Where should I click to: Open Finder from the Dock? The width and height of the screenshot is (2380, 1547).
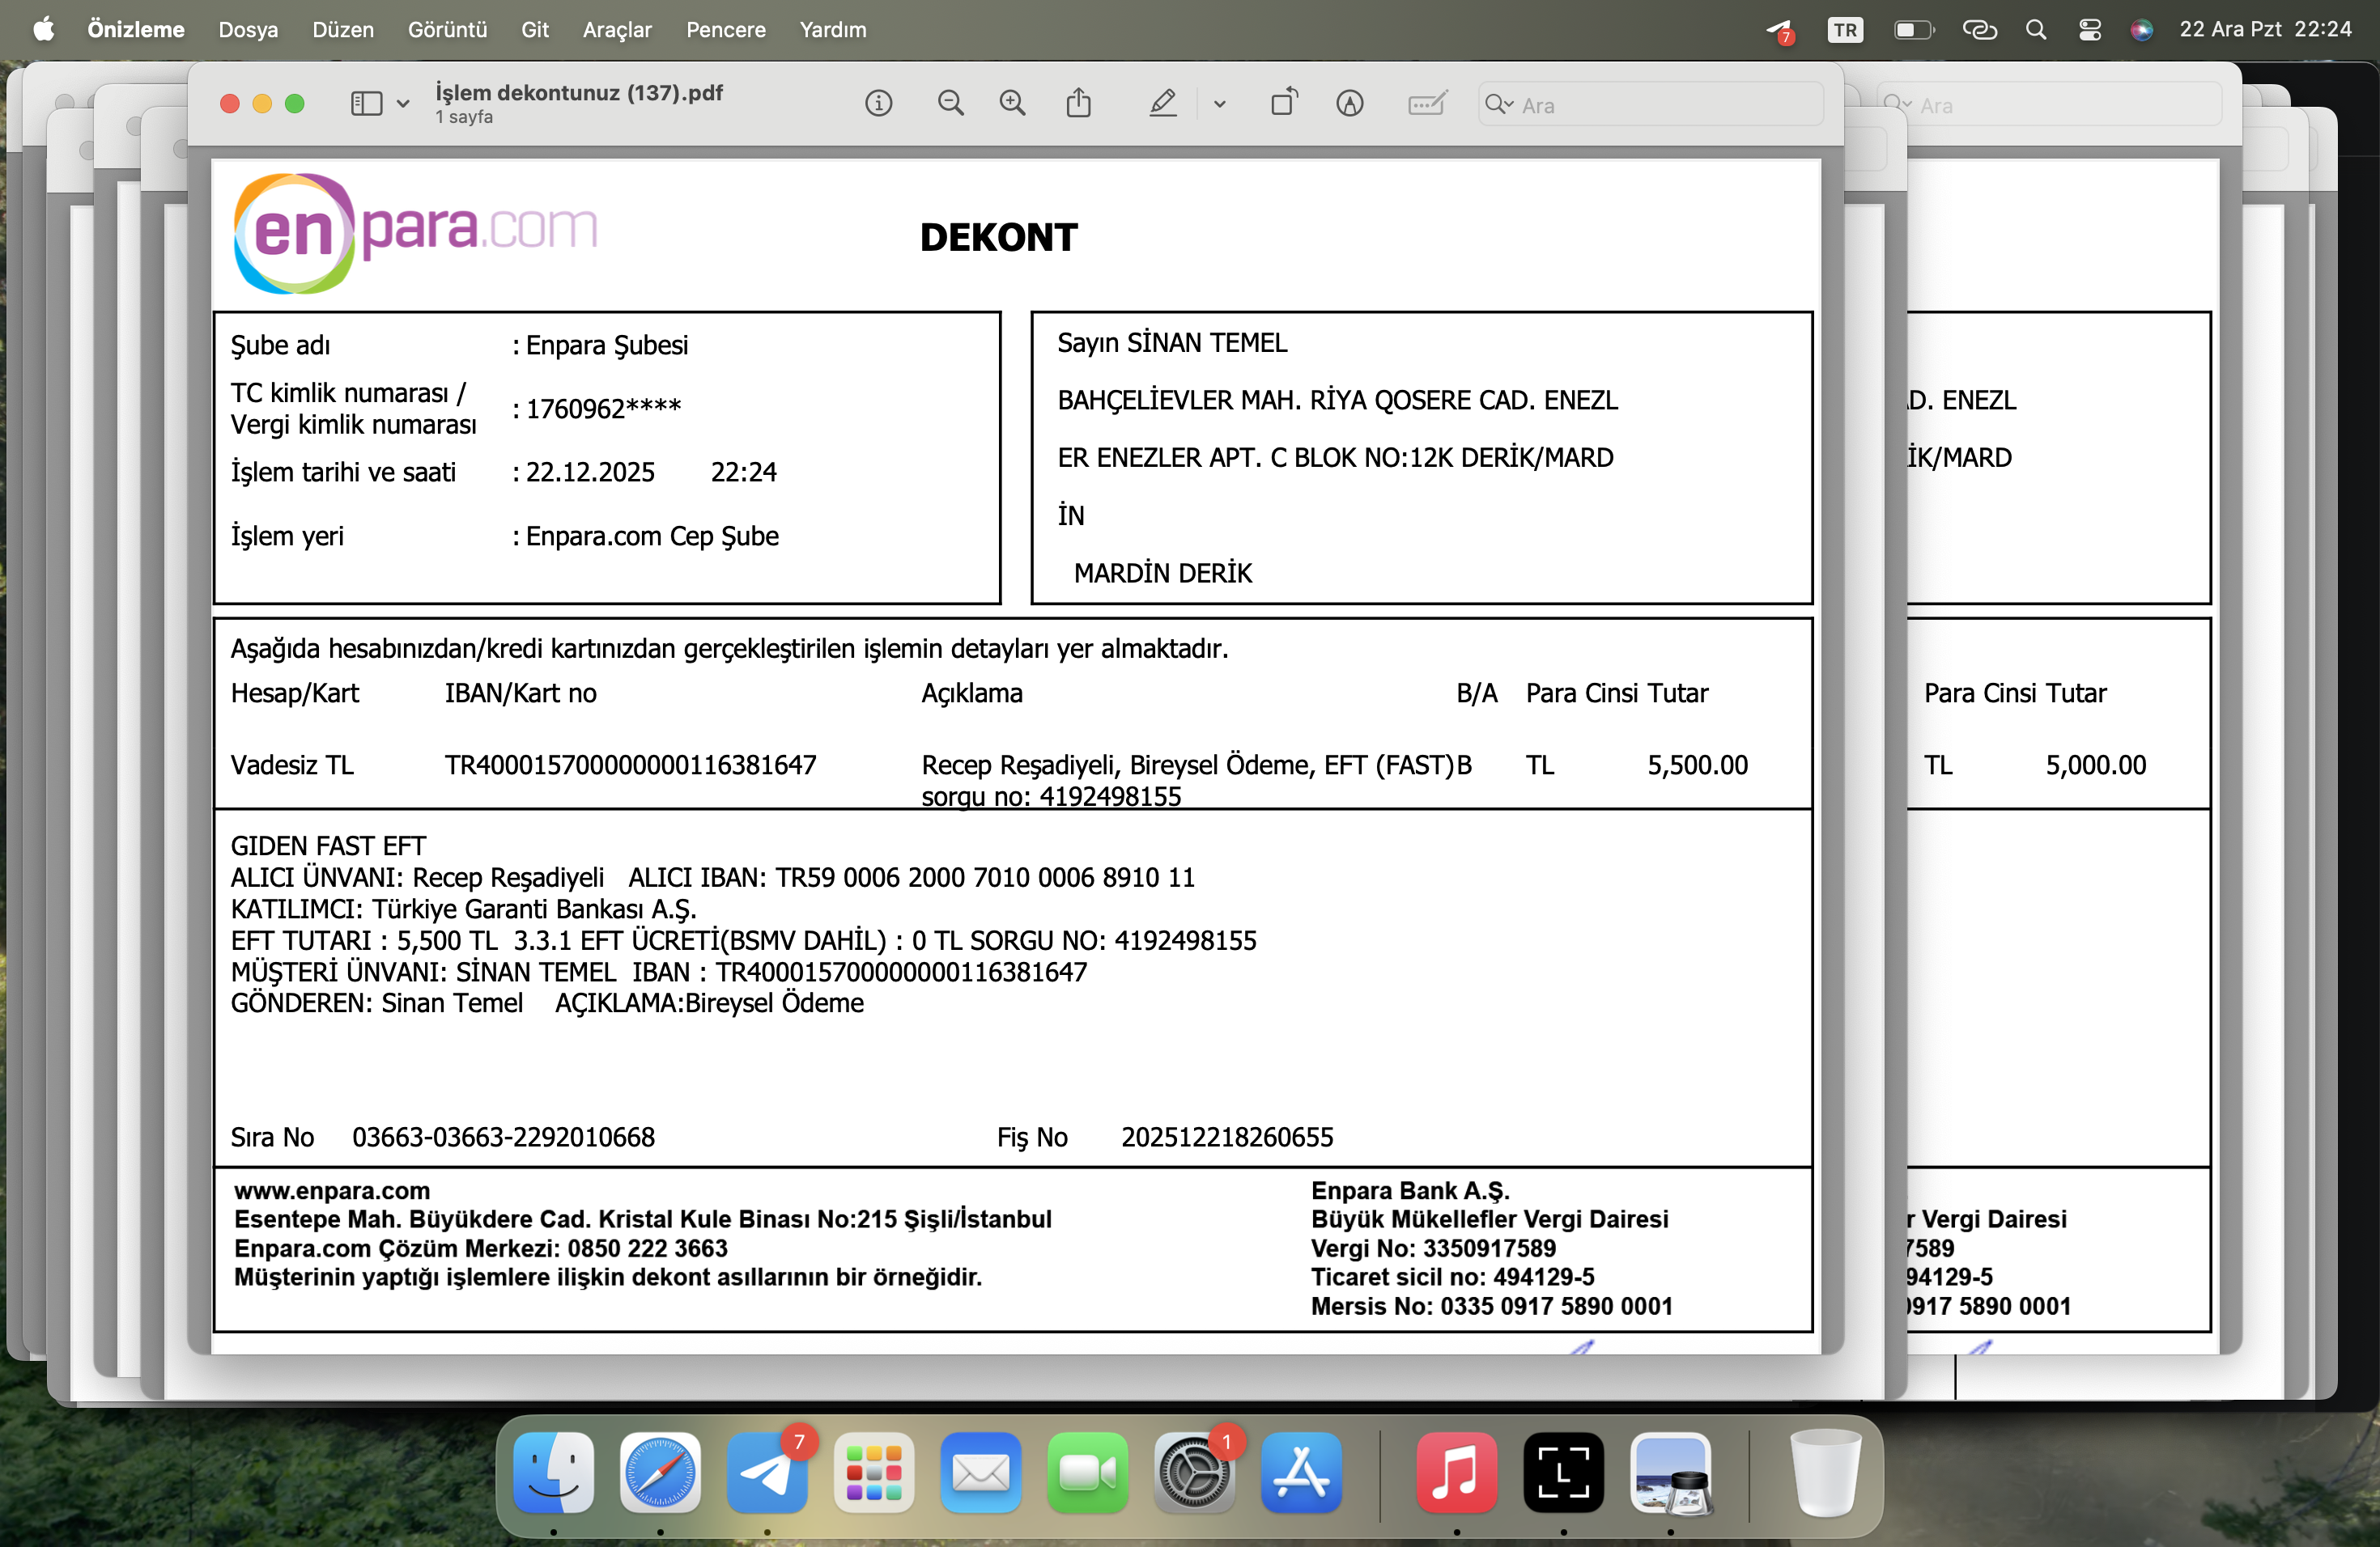click(x=553, y=1472)
